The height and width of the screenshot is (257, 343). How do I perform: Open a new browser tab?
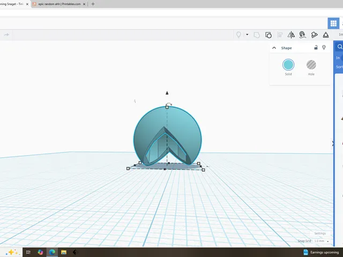pyautogui.click(x=93, y=4)
